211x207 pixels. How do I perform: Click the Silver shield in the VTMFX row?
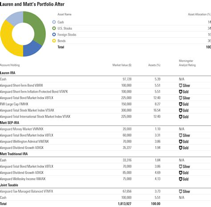coord(180,191)
